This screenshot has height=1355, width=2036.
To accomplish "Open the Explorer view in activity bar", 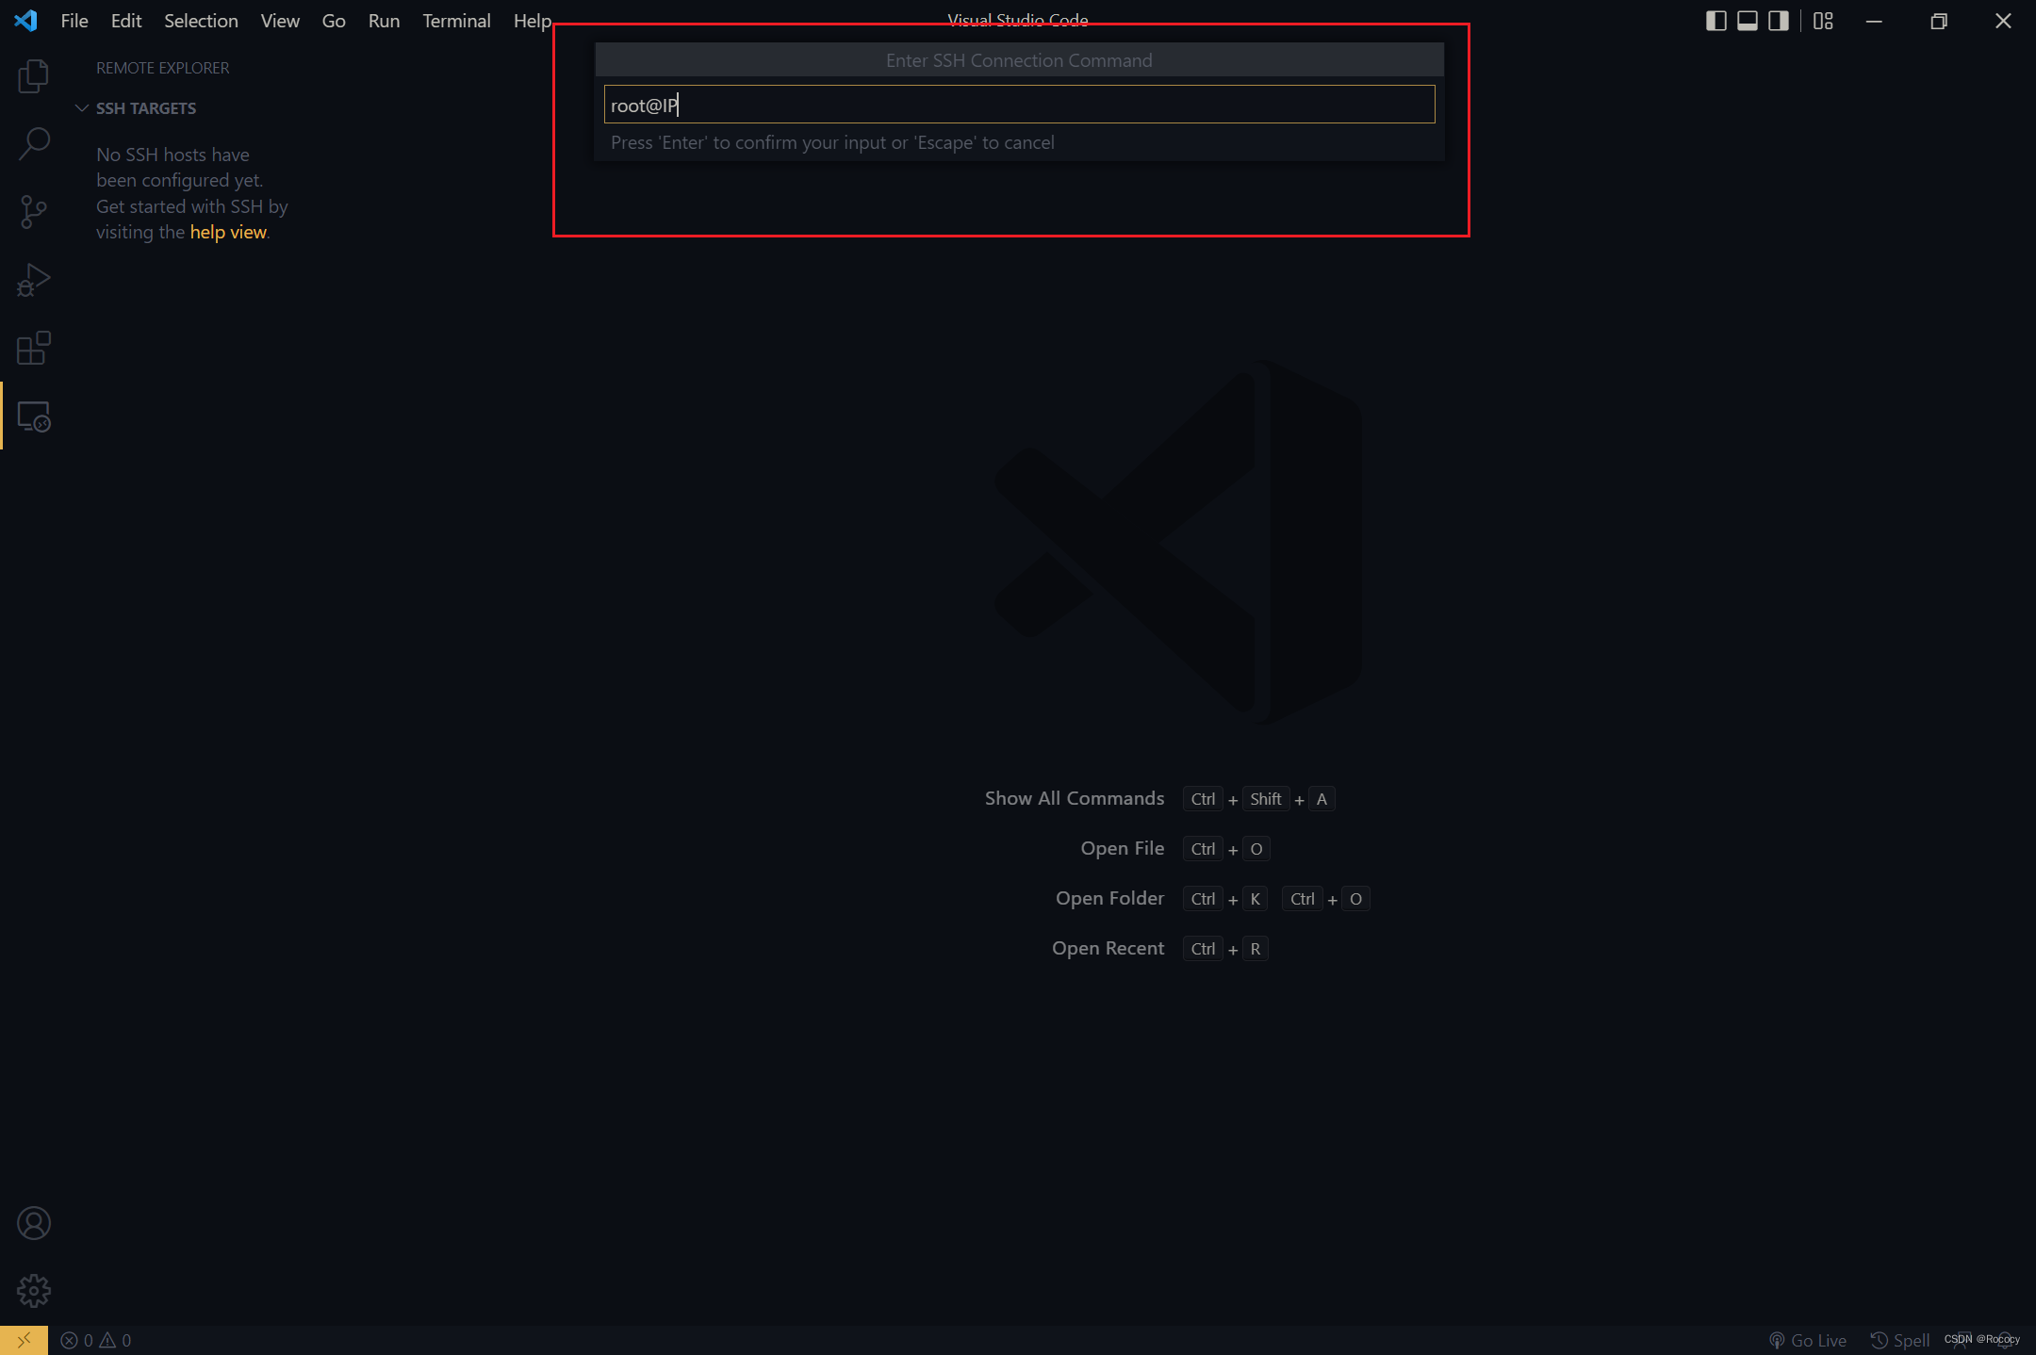I will pos(34,76).
